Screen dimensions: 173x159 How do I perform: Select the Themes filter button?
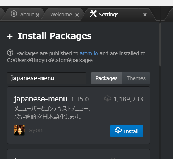click(136, 78)
